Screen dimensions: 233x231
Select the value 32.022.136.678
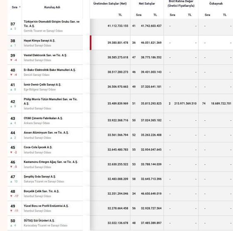(x=118, y=223)
